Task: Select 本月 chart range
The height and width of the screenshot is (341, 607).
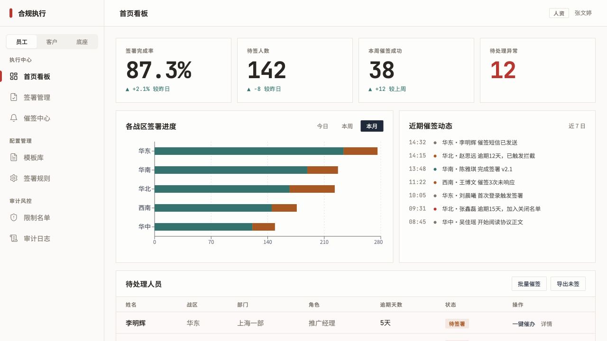Action: pyautogui.click(x=372, y=126)
